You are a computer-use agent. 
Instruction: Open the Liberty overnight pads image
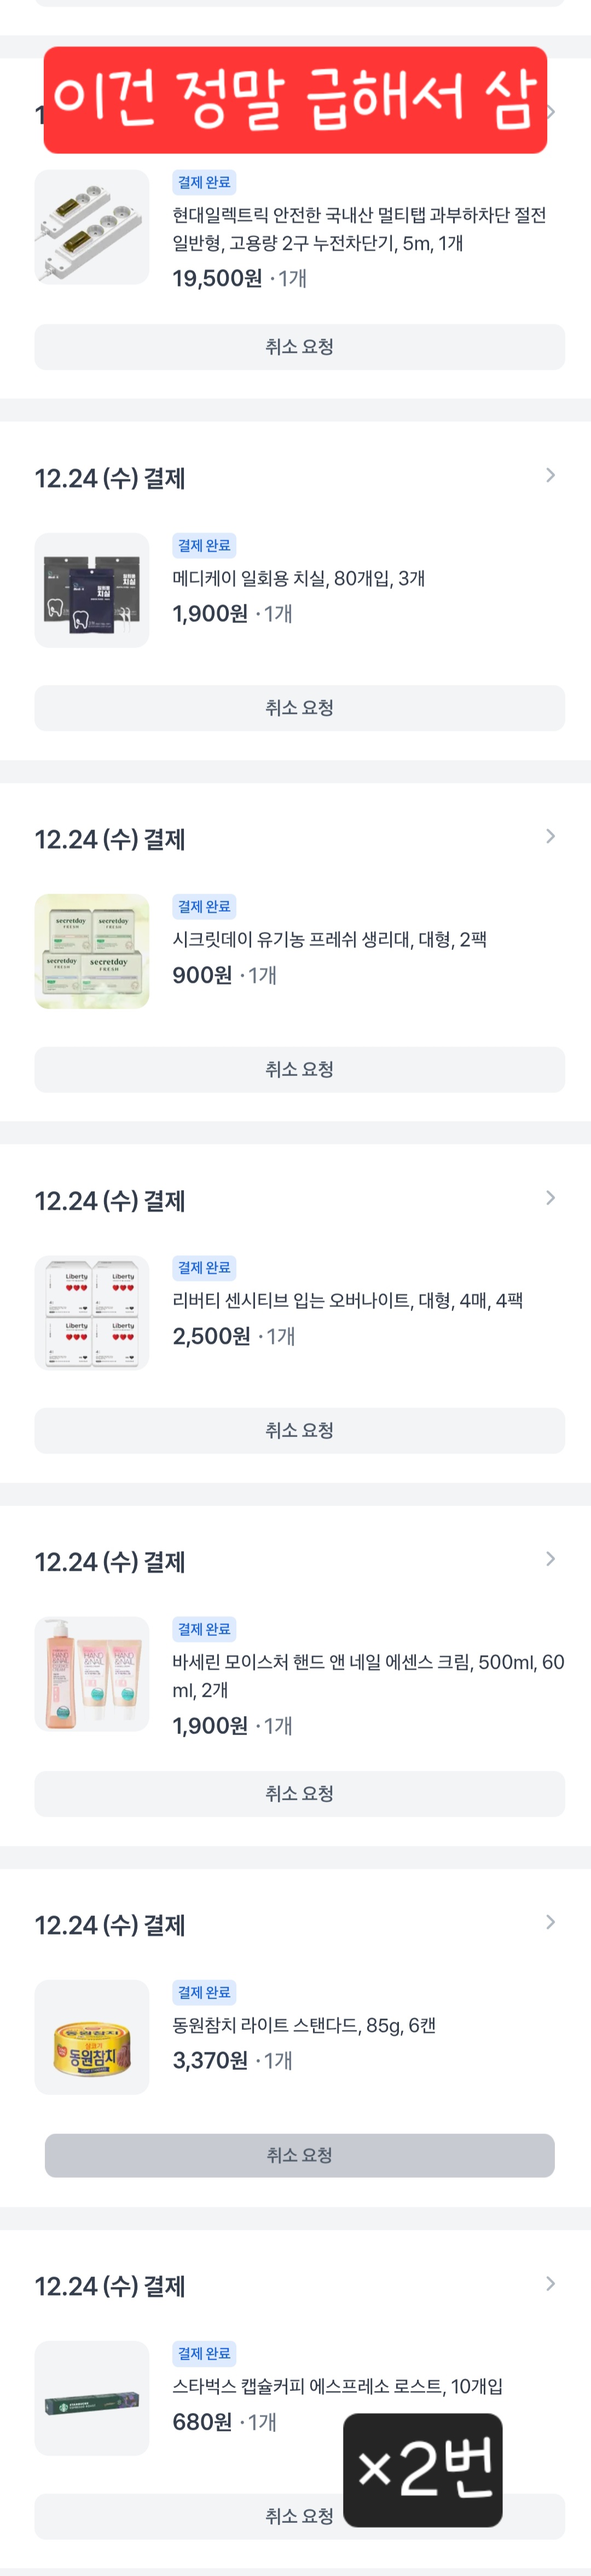pyautogui.click(x=92, y=1313)
